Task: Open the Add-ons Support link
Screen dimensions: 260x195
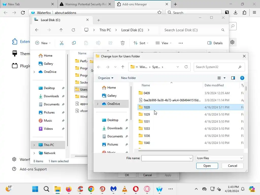Action: tap(33, 169)
